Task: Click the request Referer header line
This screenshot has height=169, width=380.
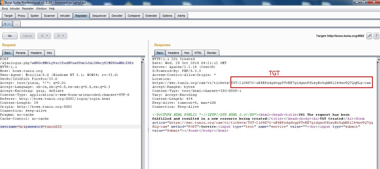Action: [55, 99]
